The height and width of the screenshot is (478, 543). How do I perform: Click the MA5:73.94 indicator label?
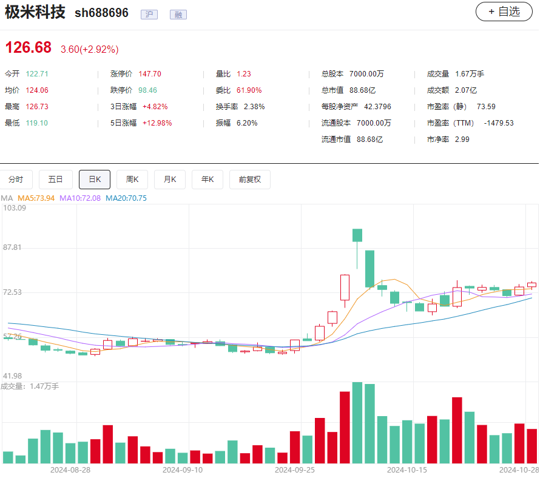coord(36,198)
